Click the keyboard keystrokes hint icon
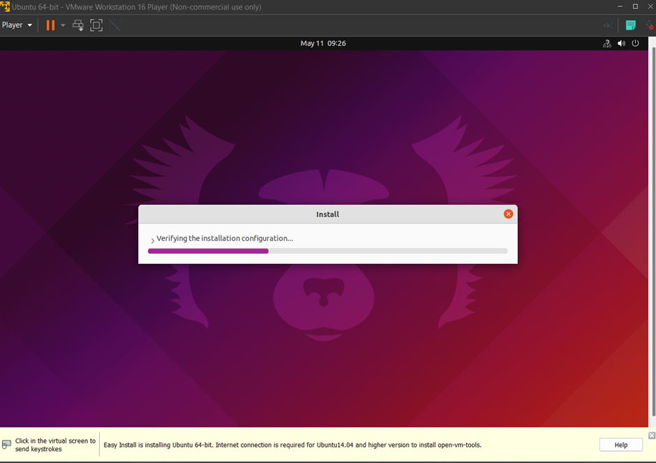This screenshot has height=463, width=656. 6,445
